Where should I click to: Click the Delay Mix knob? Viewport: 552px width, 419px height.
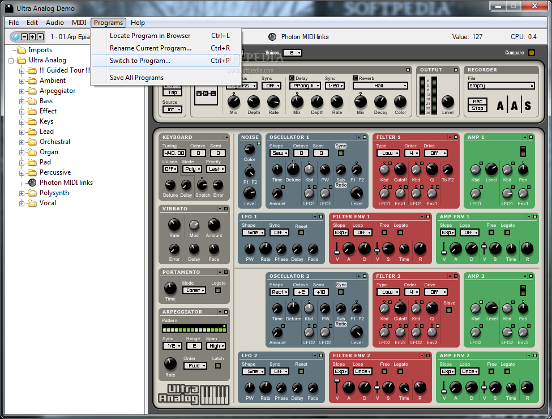297,101
